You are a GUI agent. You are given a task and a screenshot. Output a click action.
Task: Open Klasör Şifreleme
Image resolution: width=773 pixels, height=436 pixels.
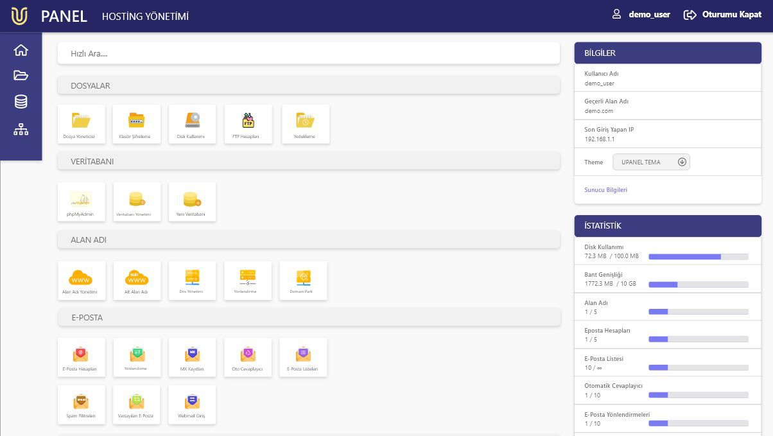tap(136, 123)
